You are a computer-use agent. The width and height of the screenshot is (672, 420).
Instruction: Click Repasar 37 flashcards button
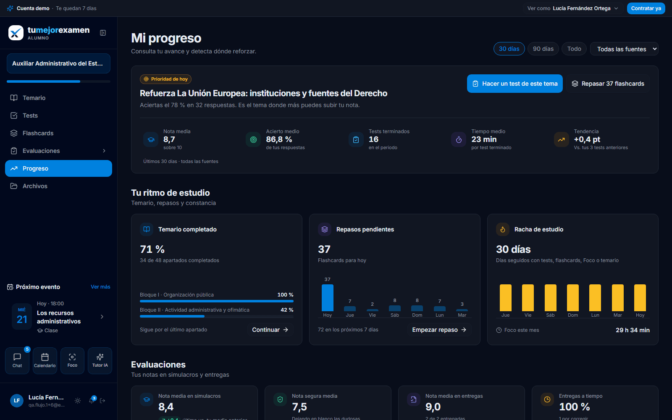pos(608,84)
